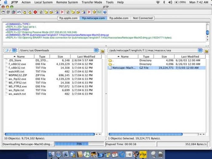Open the Local System menu
Image resolution: width=212 pixels, height=159 pixels.
coord(43,2)
